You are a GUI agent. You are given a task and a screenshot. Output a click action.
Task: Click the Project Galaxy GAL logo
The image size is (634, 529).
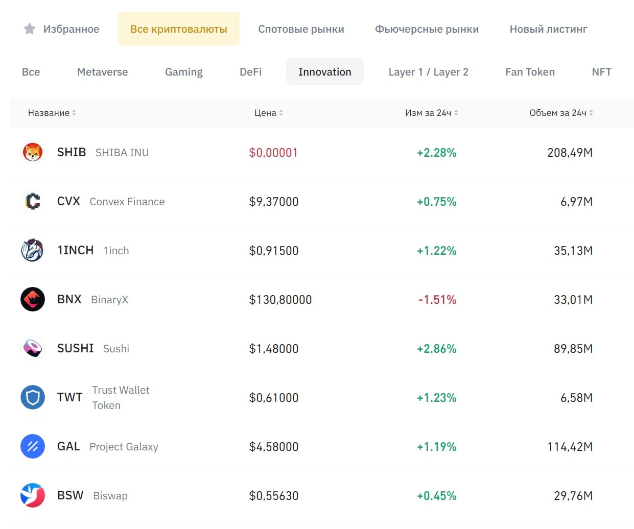33,446
